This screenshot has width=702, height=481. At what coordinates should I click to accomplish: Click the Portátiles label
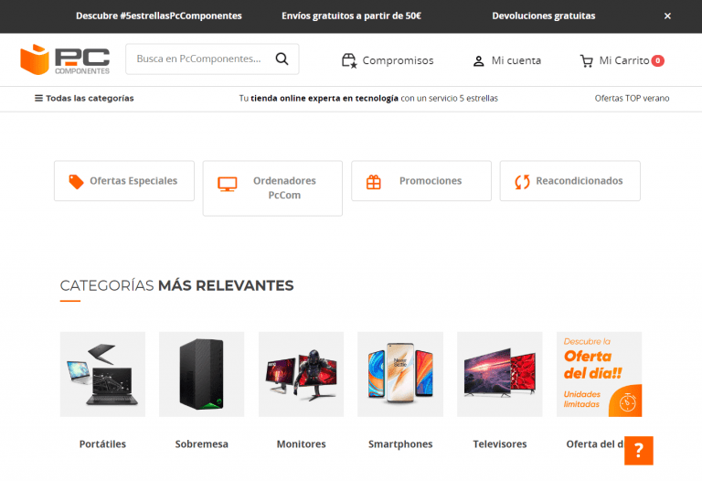coord(102,444)
